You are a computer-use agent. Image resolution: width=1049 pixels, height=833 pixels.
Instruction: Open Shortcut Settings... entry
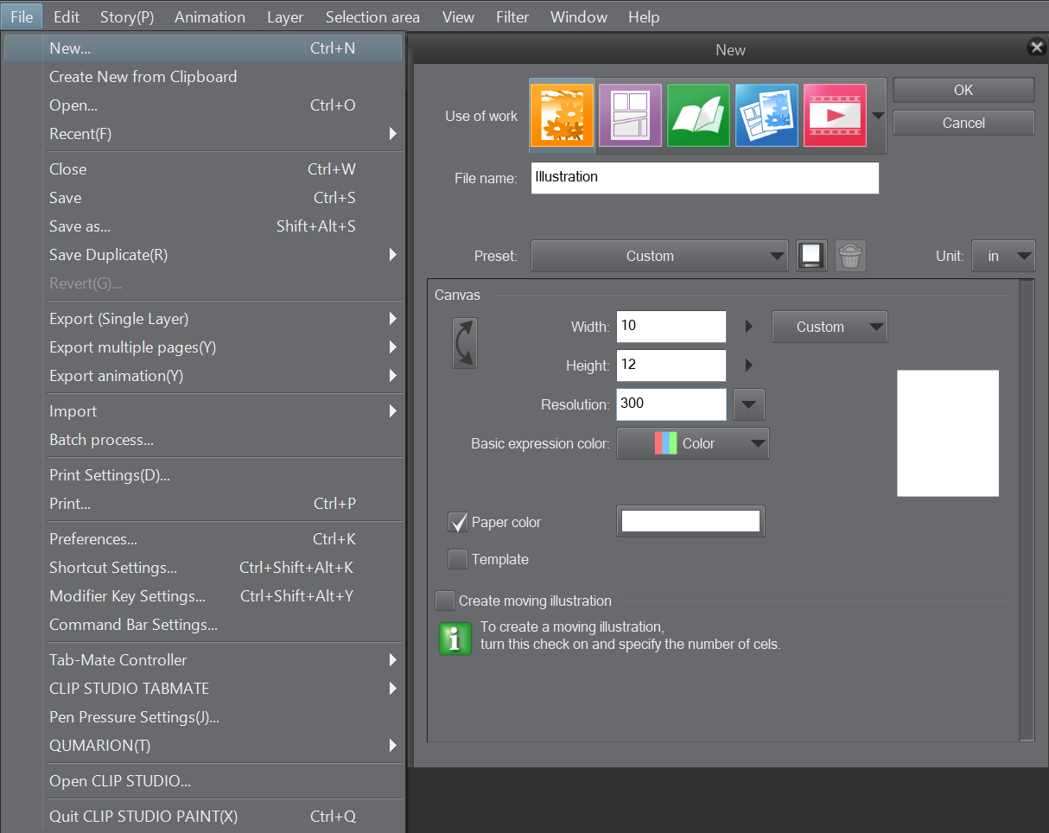pos(203,568)
